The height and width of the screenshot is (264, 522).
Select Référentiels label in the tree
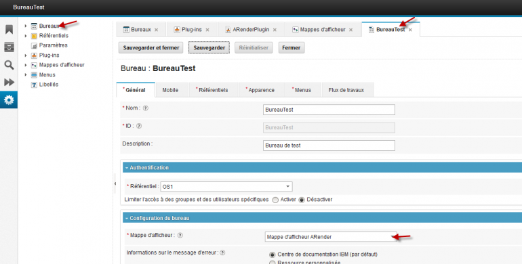[54, 36]
